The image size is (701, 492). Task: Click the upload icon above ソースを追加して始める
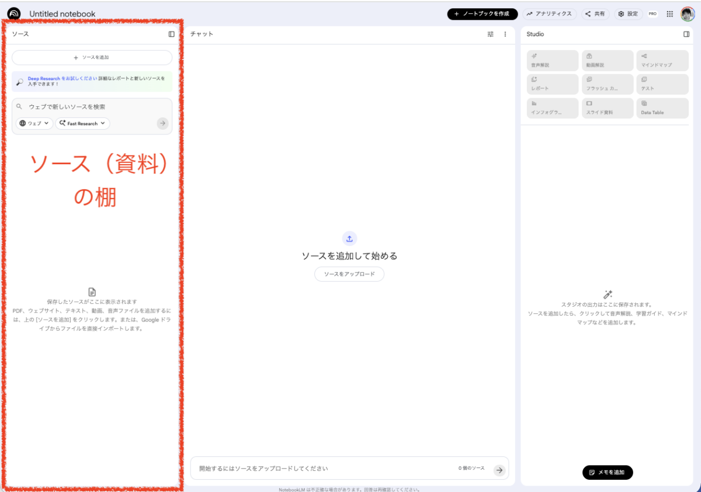click(x=349, y=238)
